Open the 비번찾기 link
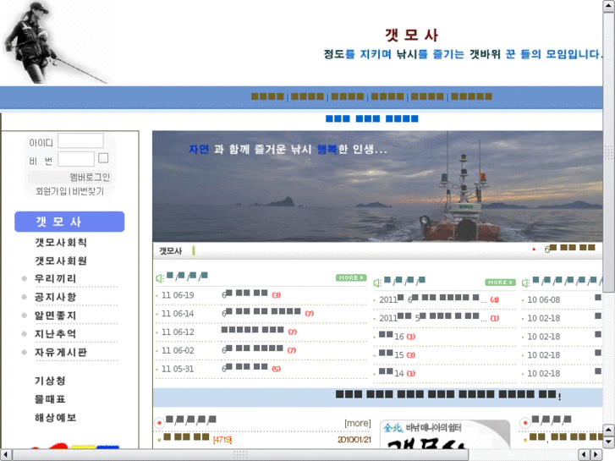Screen dimensions: 615x461 (x=88, y=191)
